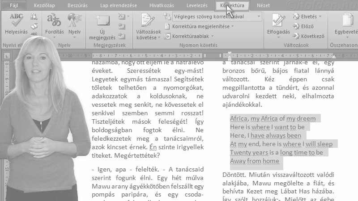Accept change with Elfogadás icon
This screenshot has width=358, height=201.
point(278,20)
